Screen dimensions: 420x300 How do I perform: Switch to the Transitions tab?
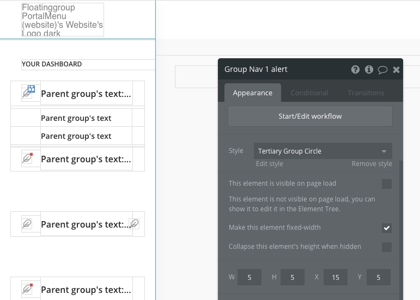pyautogui.click(x=366, y=93)
